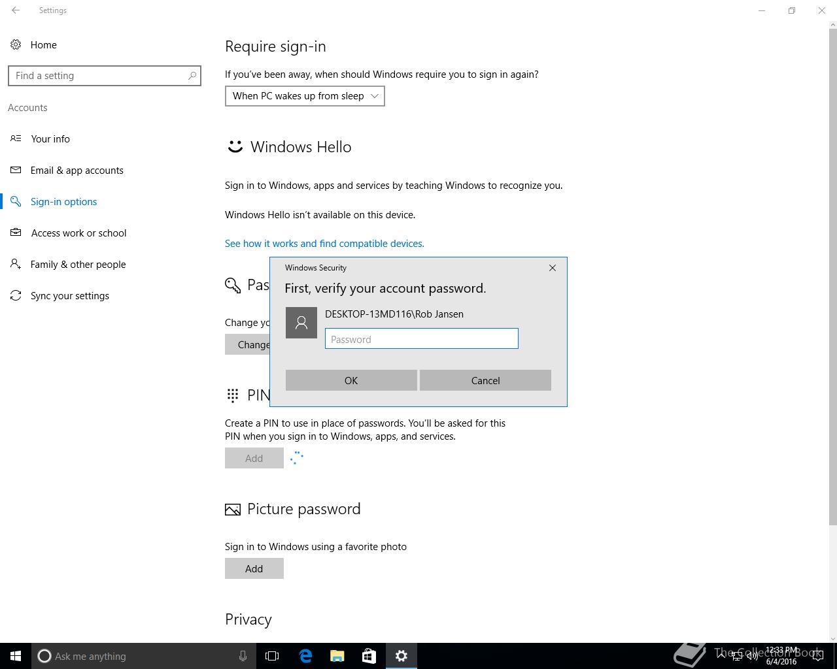Click the Sign-in options key icon
The width and height of the screenshot is (837, 669).
[16, 201]
